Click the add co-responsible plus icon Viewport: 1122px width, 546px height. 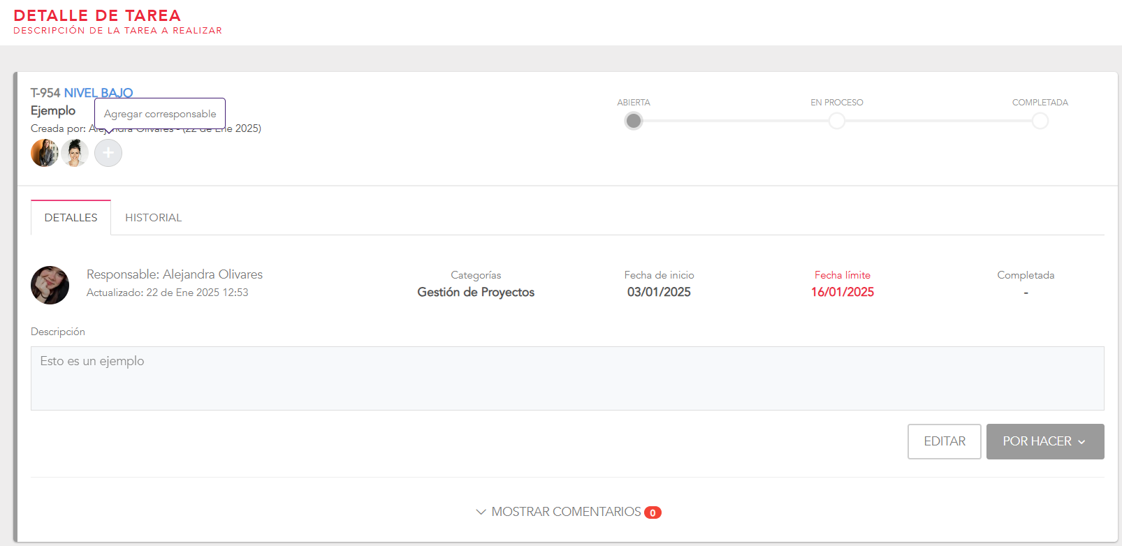pos(108,153)
